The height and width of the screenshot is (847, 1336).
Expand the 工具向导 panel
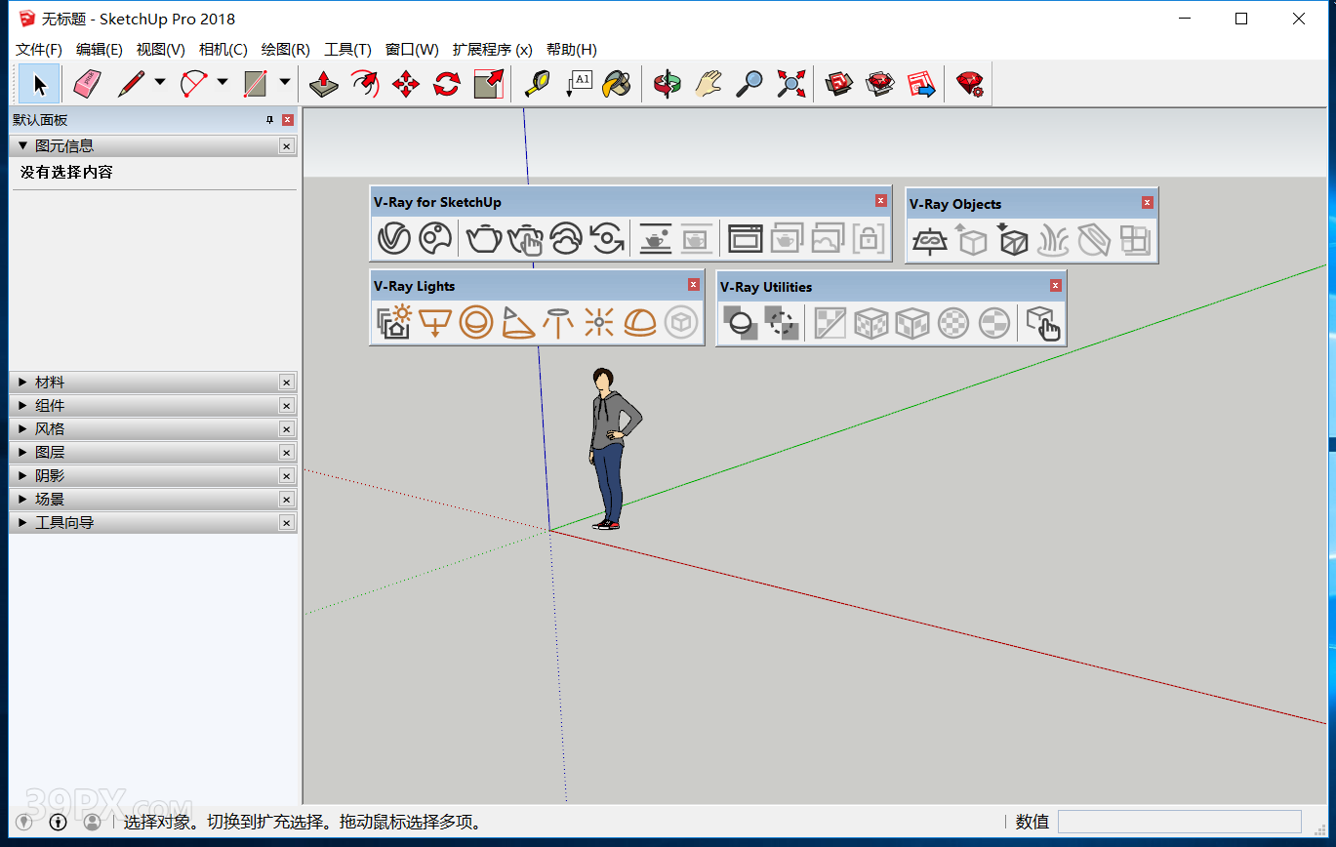(22, 523)
